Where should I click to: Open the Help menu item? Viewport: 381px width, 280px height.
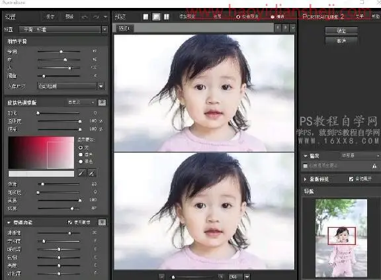[x=376, y=17]
